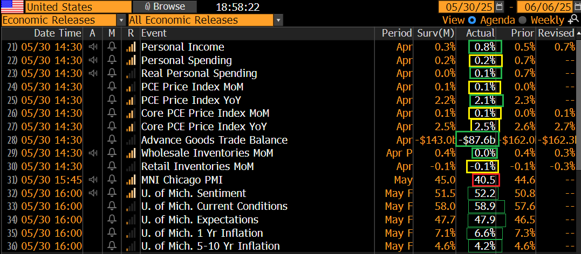Screen dimensions: 581x254
Task: Click the Browse button
Action: [165, 6]
